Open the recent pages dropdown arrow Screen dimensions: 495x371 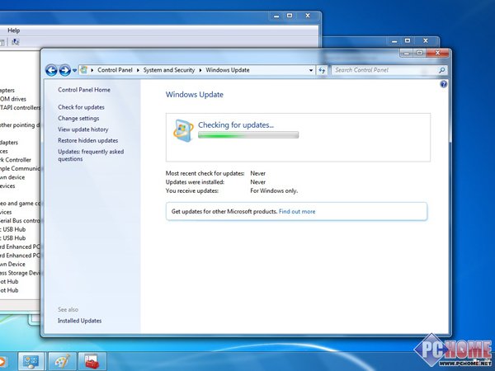pyautogui.click(x=74, y=70)
